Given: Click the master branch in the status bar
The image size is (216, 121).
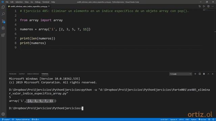Looking at the screenshot, I should 6,120.
